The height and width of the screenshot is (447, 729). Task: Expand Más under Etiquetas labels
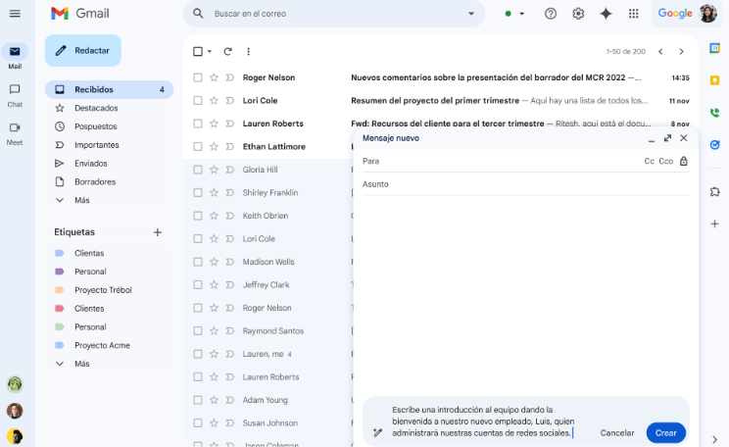(x=82, y=364)
